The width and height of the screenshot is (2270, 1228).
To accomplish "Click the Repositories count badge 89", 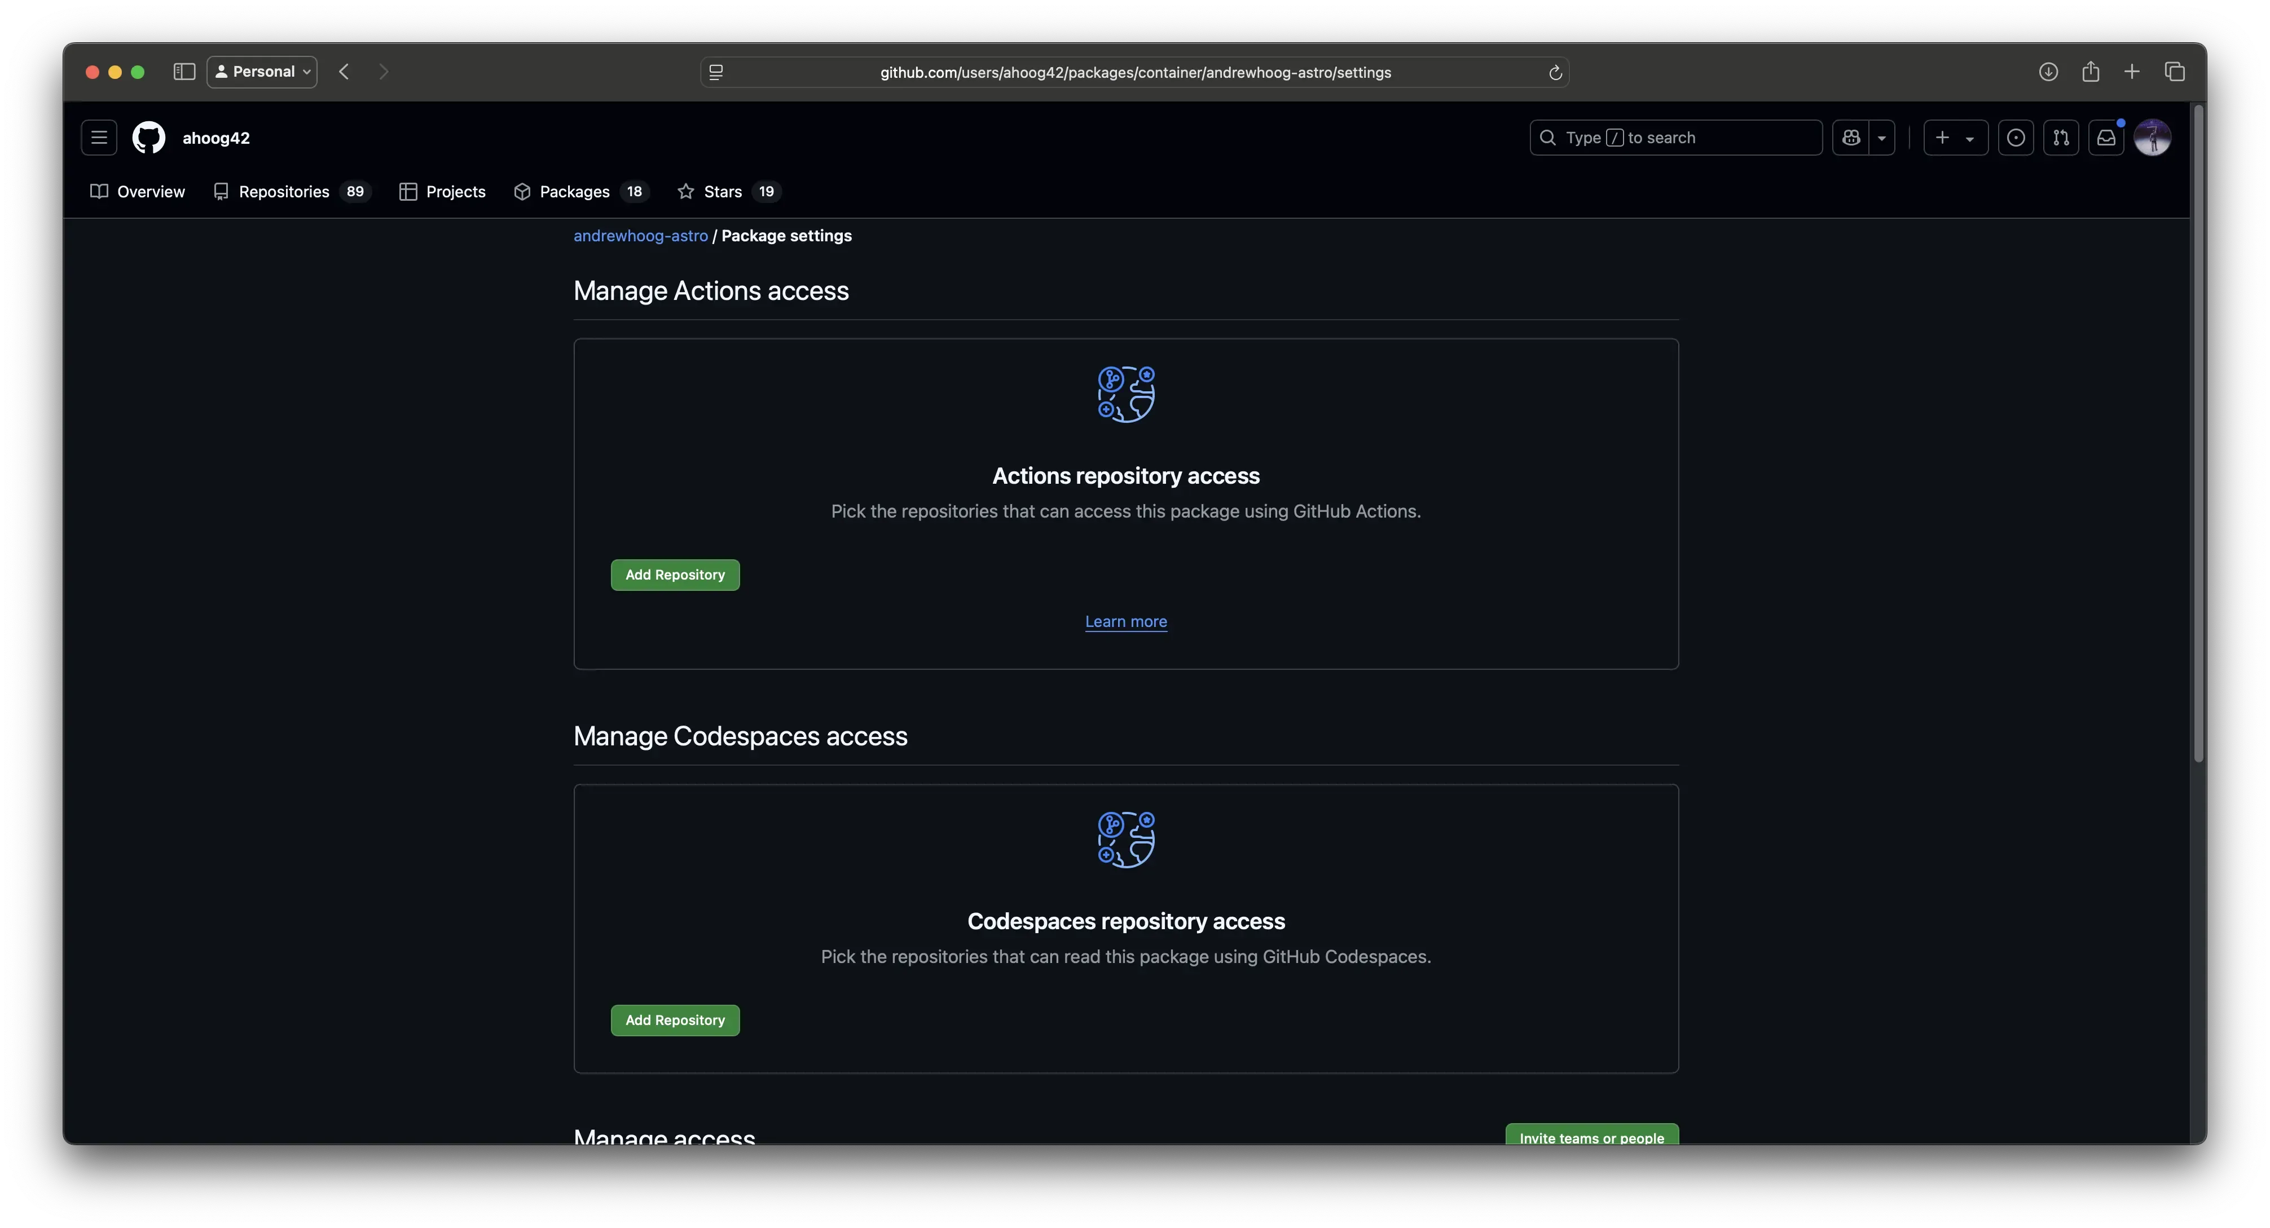I will (355, 191).
